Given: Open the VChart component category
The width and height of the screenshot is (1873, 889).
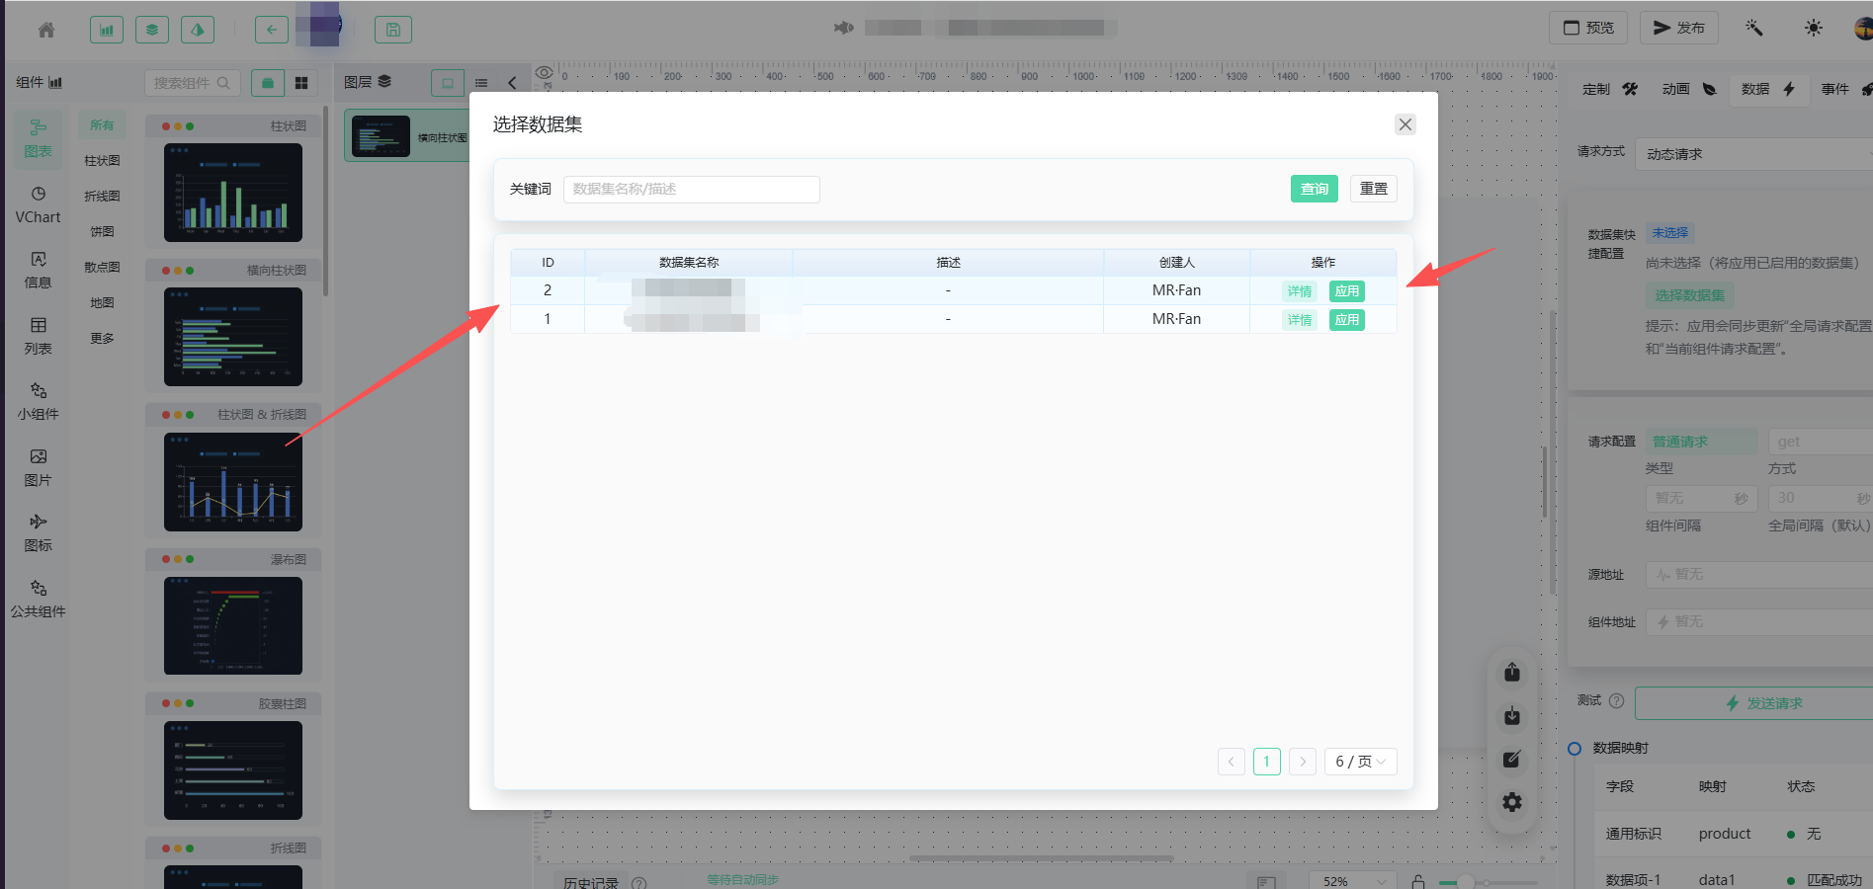Looking at the screenshot, I should (38, 204).
